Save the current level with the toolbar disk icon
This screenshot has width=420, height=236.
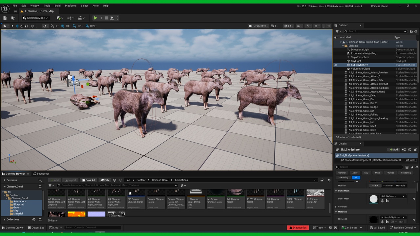click(x=5, y=18)
